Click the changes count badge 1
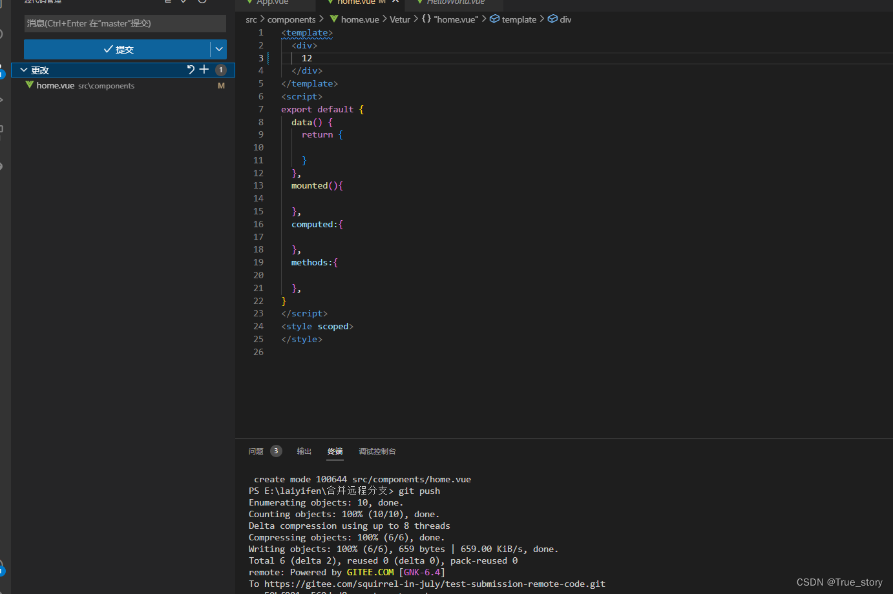The image size is (893, 594). click(221, 70)
